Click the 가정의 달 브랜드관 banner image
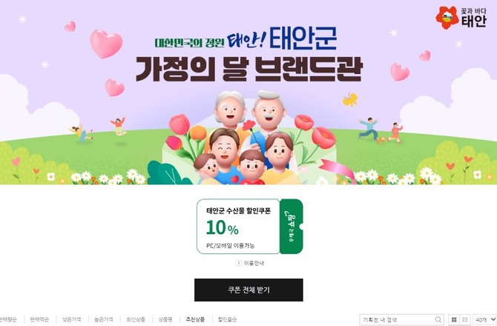Viewport: 497px width, 326px height. pos(249,92)
